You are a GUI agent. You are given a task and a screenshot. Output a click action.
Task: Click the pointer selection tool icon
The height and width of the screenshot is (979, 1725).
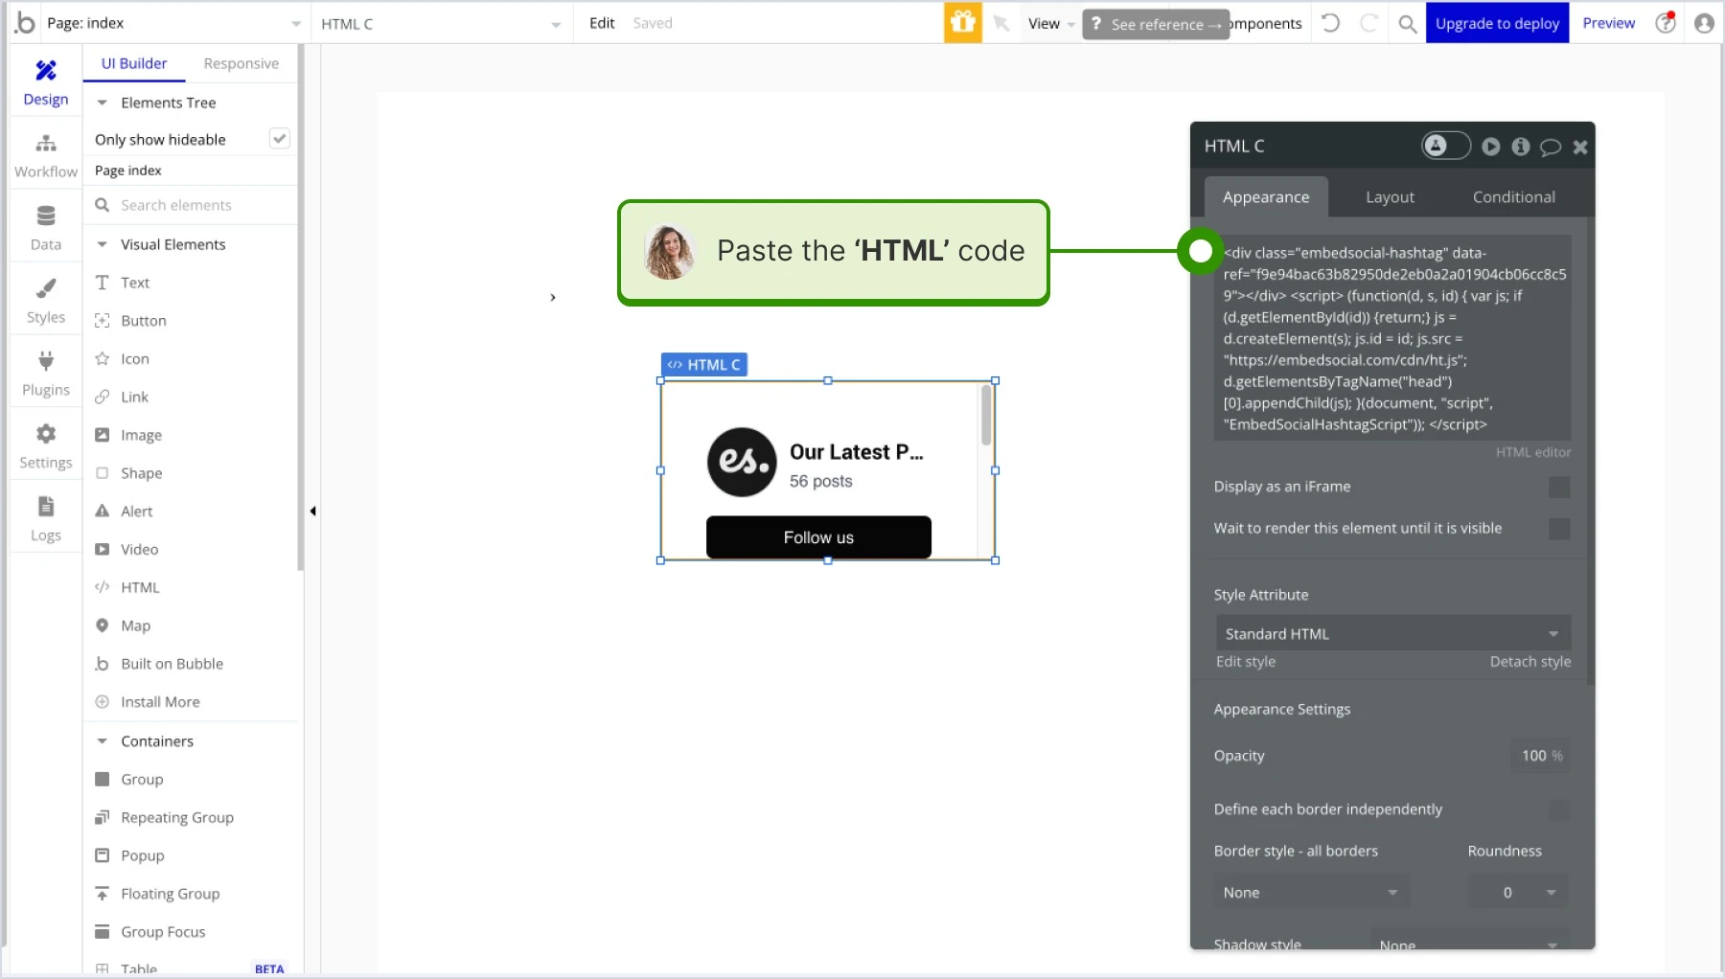1001,23
